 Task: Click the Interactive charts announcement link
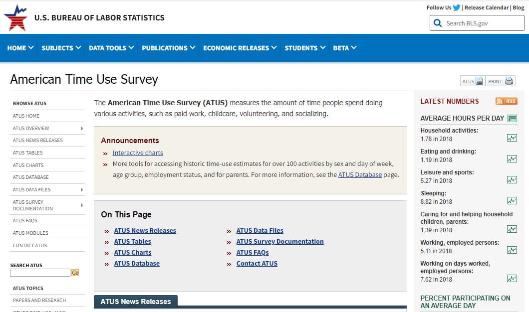[138, 153]
